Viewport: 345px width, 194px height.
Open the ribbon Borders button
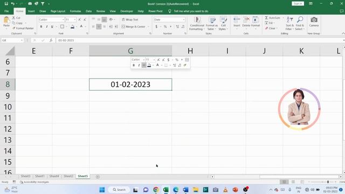pos(63,26)
